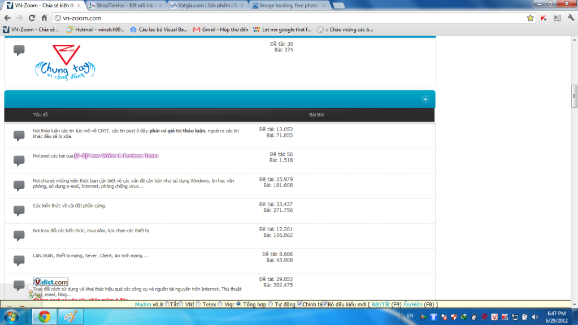Close the ShopTinHoc tab

[160, 6]
